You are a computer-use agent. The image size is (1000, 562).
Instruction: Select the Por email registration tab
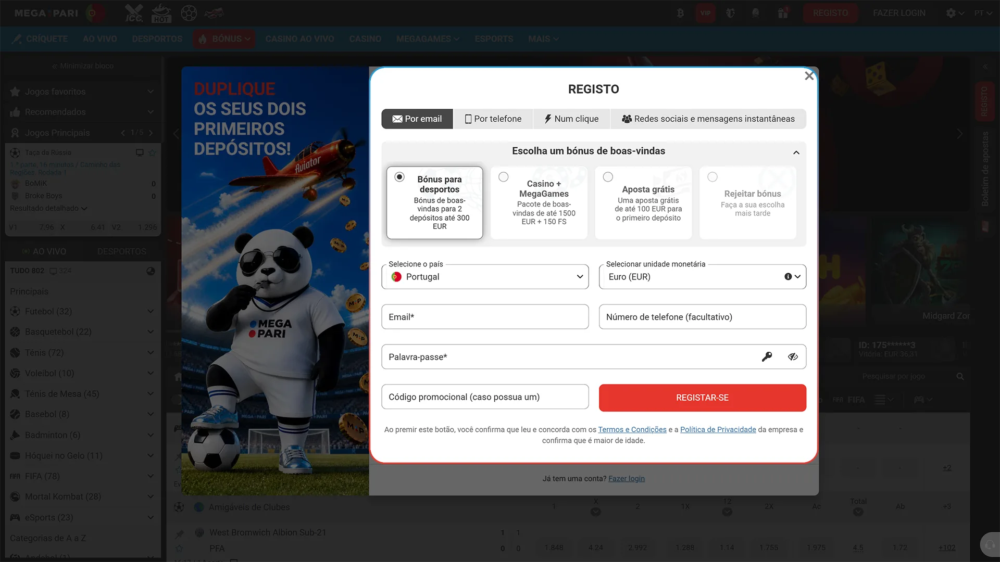click(x=417, y=119)
